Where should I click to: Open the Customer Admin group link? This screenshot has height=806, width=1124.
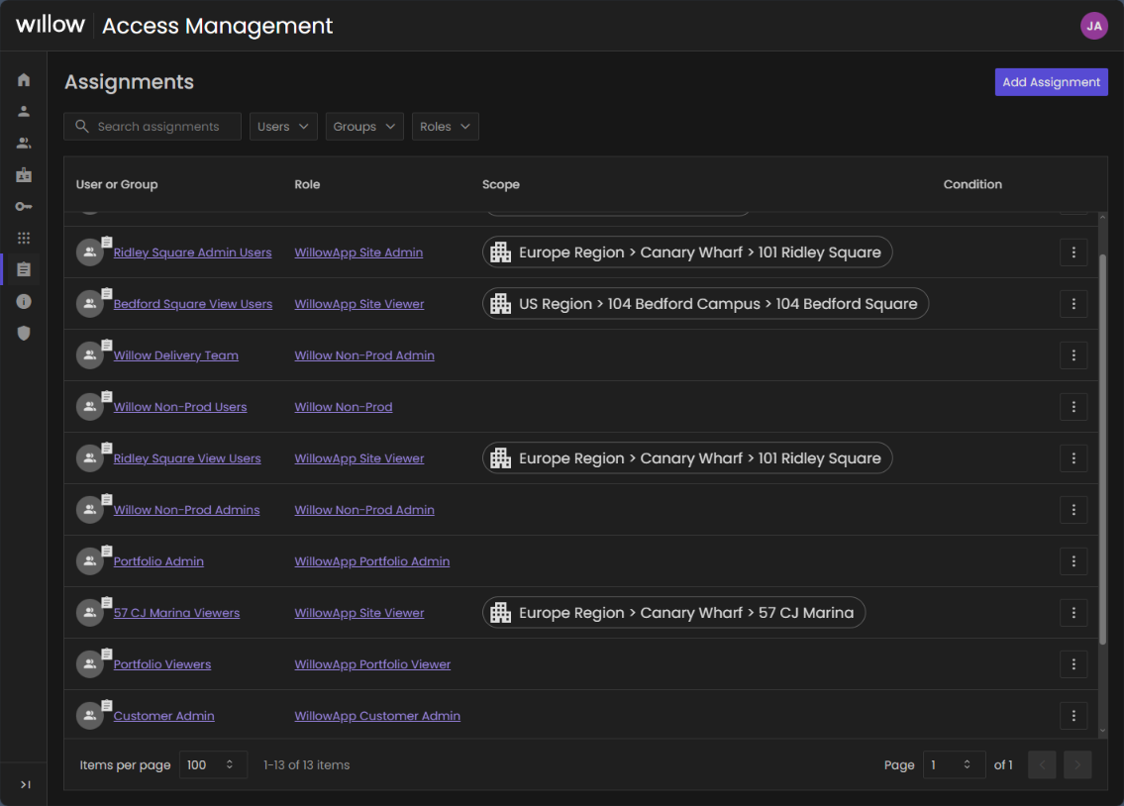tap(163, 716)
